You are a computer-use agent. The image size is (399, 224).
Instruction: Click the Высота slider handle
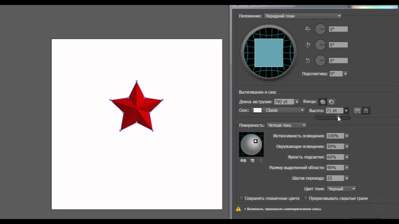click(339, 117)
